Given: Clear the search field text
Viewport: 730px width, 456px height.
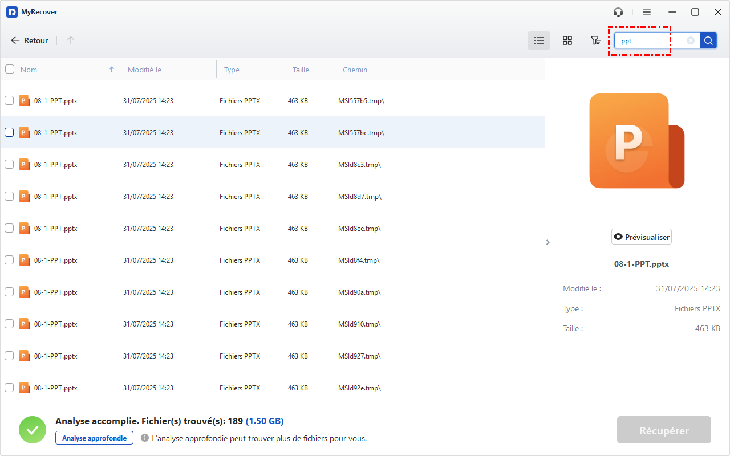Looking at the screenshot, I should (x=691, y=40).
